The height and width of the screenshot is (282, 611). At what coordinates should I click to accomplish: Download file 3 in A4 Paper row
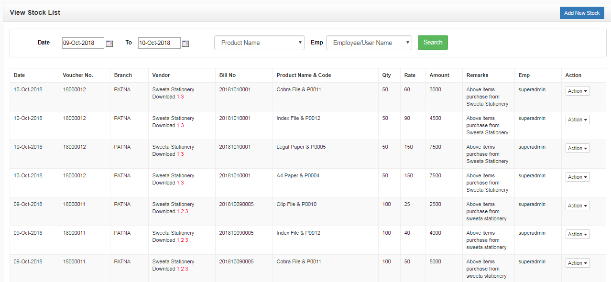(182, 183)
